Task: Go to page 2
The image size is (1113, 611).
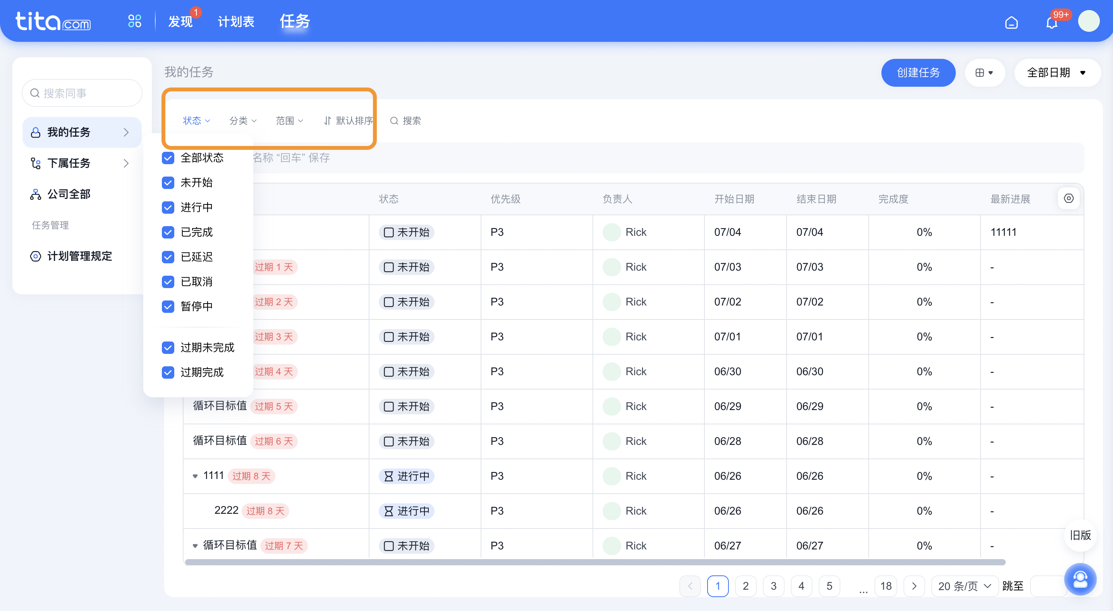Action: [745, 586]
